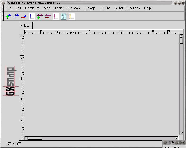Open the Configure menu
Image resolution: width=186 pixels, height=148 pixels.
(x=32, y=8)
